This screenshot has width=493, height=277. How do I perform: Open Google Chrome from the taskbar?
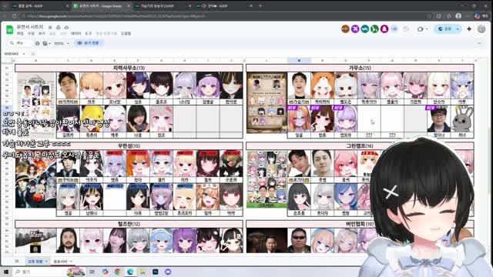(x=118, y=272)
